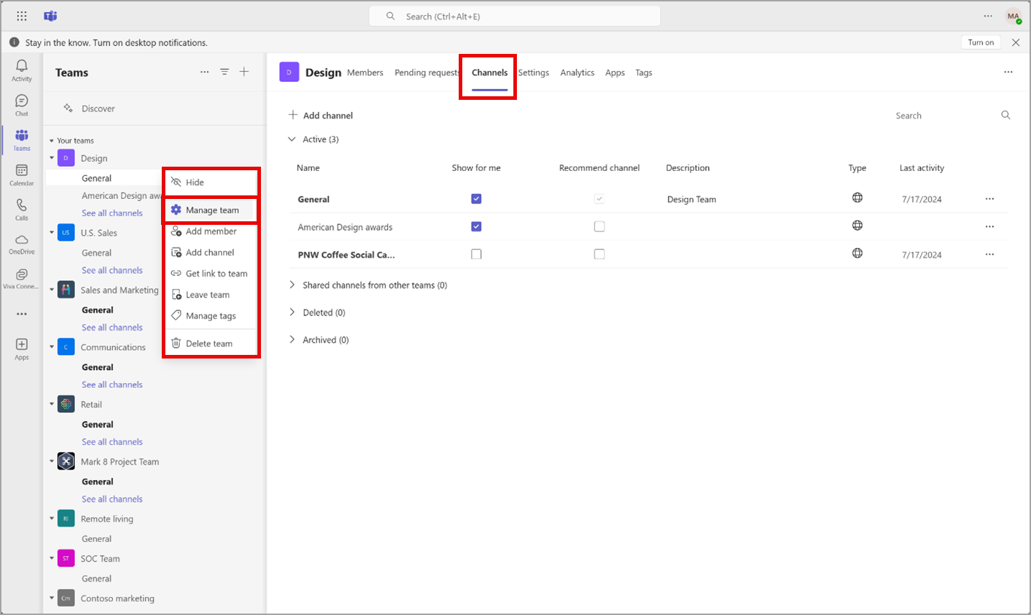Viewport: 1031px width, 615px height.
Task: Select Manage team in context menu
Action: (x=211, y=211)
